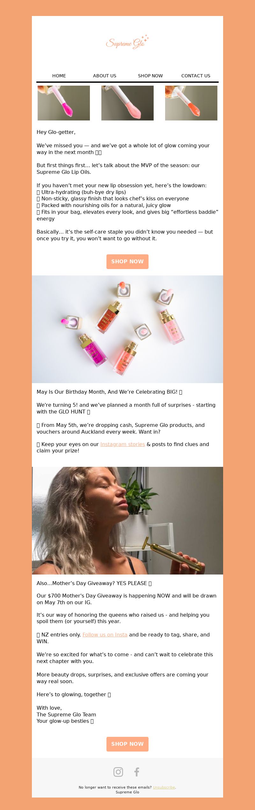Click the Supreme Glo logo
This screenshot has height=810, width=255.
pyautogui.click(x=127, y=42)
